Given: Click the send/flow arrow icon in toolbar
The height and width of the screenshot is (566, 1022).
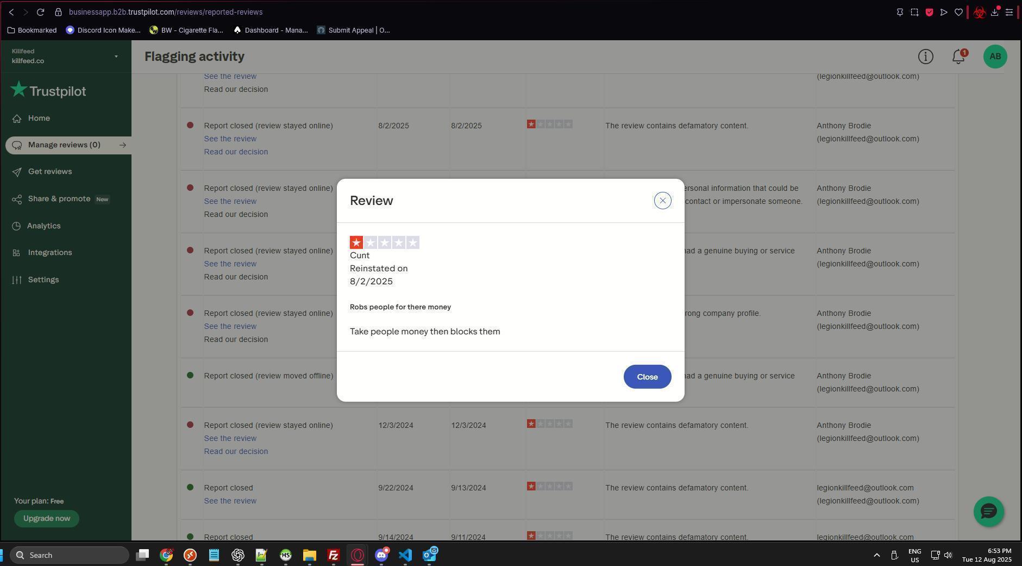Looking at the screenshot, I should [x=944, y=12].
